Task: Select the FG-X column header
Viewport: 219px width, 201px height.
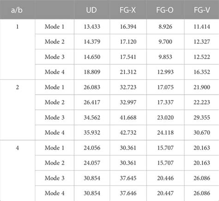Action: 128,10
